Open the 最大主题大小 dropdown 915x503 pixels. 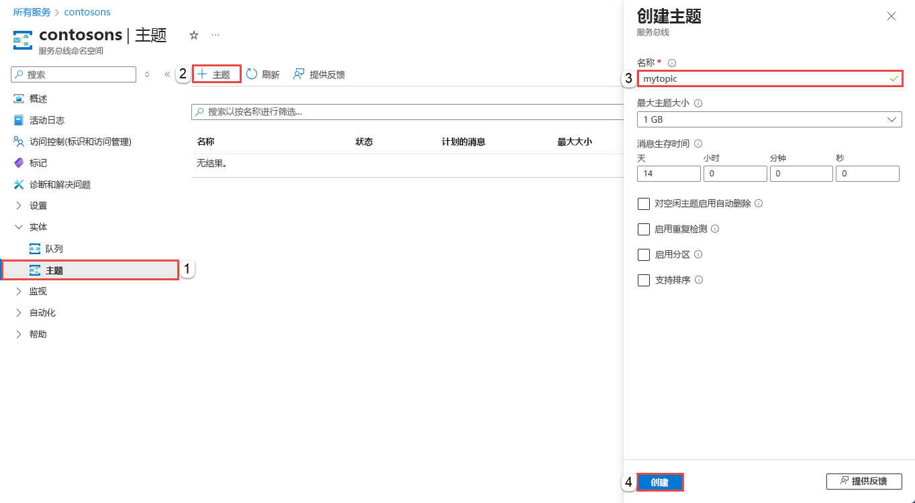tap(769, 119)
